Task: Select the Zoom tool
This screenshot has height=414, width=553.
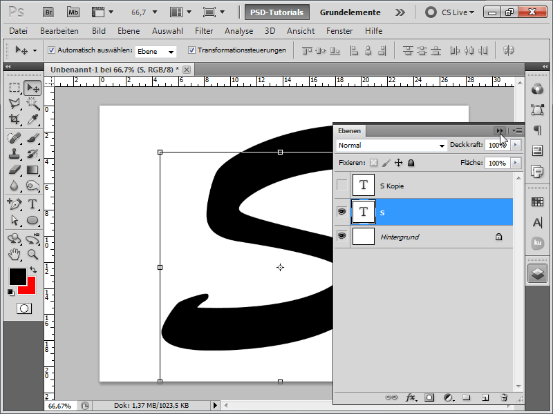Action: pyautogui.click(x=32, y=254)
